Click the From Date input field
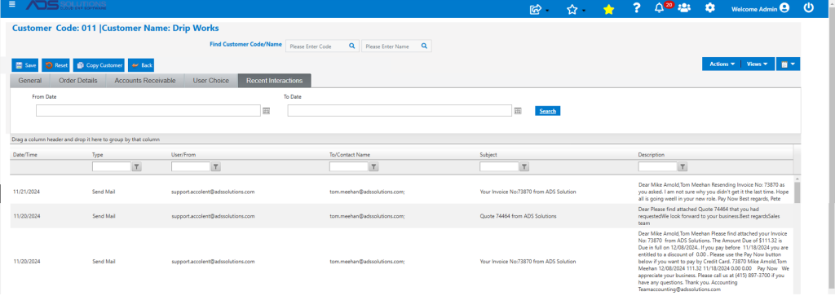835x296 pixels. 148,111
